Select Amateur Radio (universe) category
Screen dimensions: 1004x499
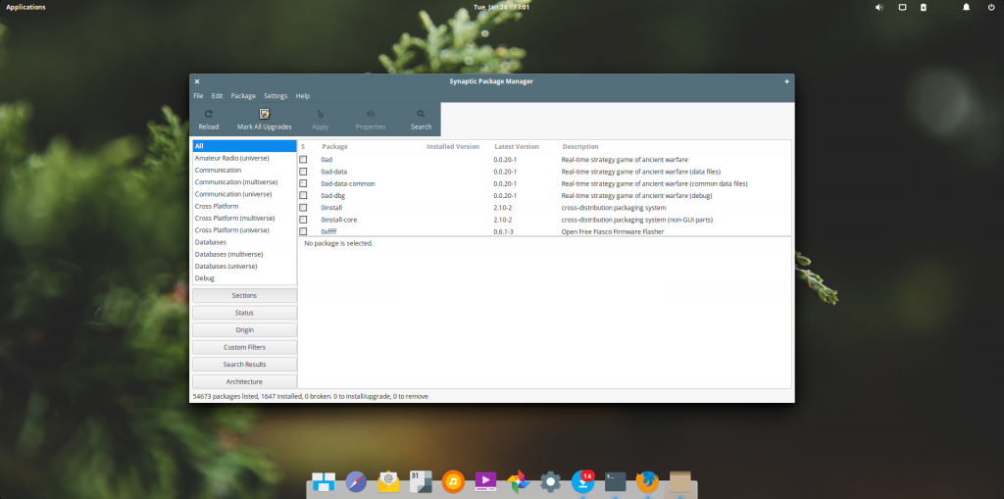[x=244, y=158]
